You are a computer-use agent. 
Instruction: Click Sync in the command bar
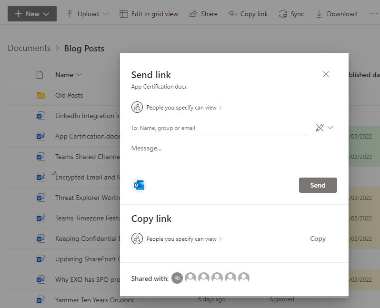click(x=291, y=14)
